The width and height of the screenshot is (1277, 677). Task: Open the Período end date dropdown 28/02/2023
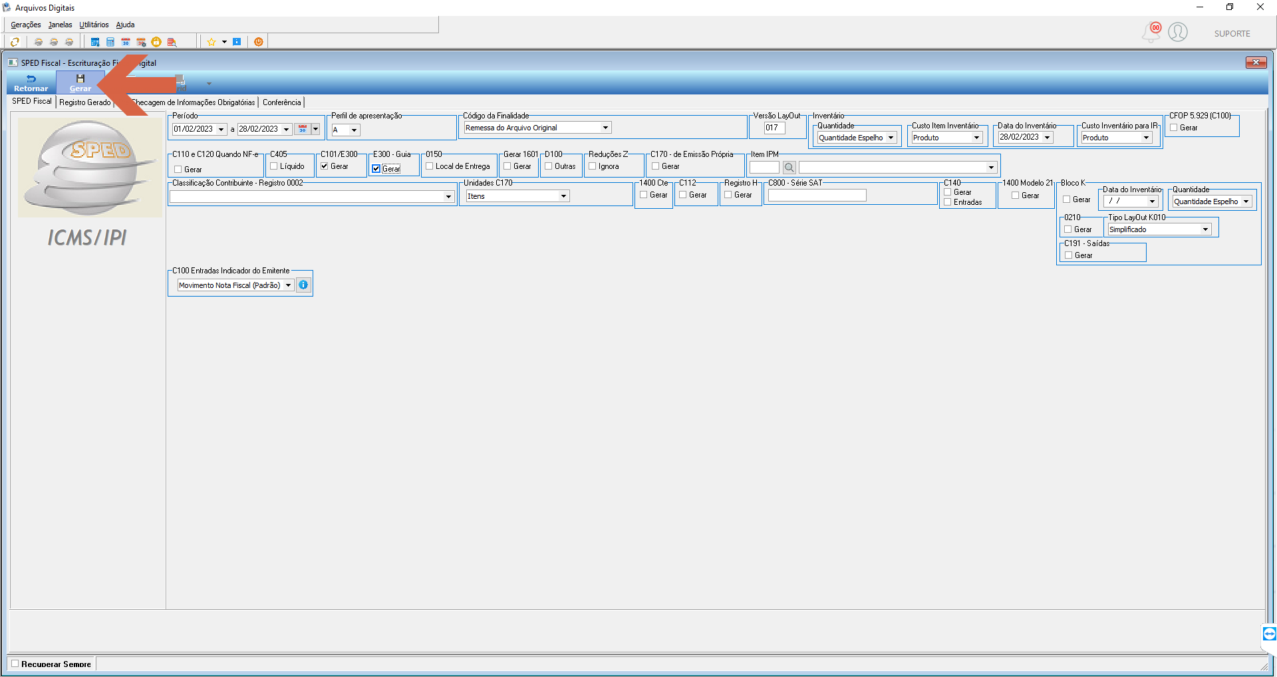click(x=287, y=130)
